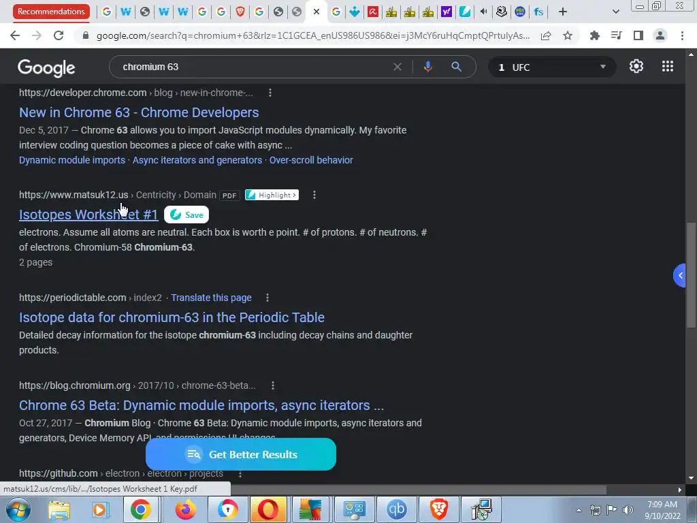Open options for the periodictable.com result

[x=267, y=298]
